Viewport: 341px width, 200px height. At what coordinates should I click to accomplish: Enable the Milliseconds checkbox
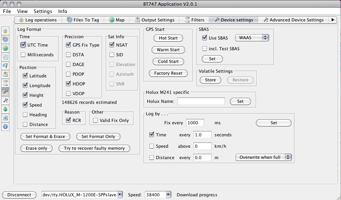point(23,55)
